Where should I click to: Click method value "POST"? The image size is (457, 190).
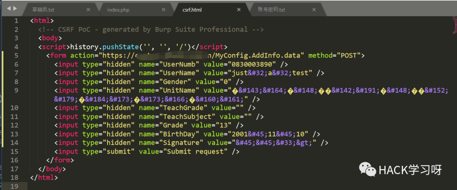[349, 55]
